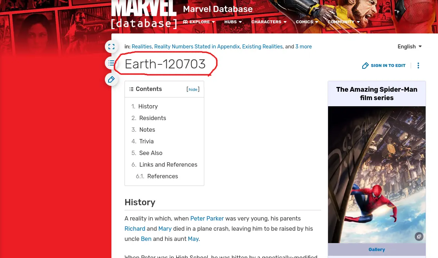The image size is (438, 258).
Task: Open the English language selector
Action: click(x=410, y=47)
